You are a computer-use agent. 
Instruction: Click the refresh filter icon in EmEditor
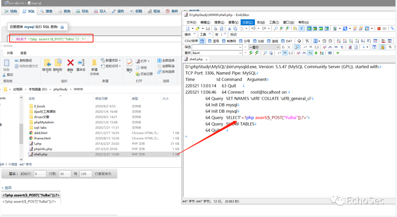tap(283, 47)
